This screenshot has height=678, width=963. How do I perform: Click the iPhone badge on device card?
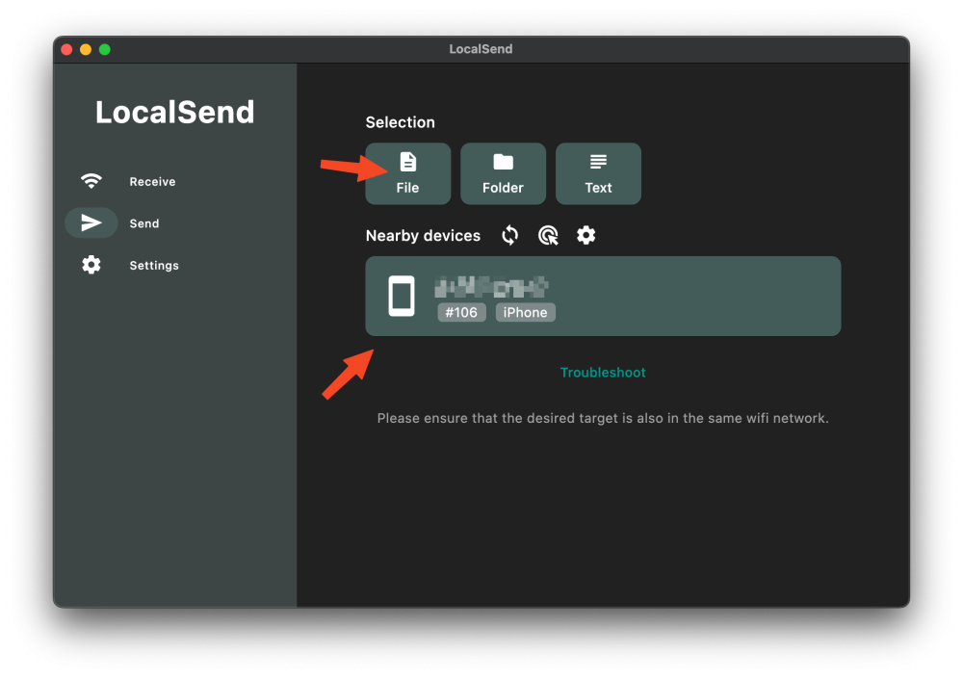tap(525, 313)
